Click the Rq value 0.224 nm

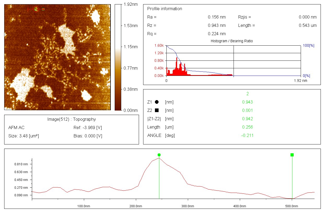tap(217, 34)
